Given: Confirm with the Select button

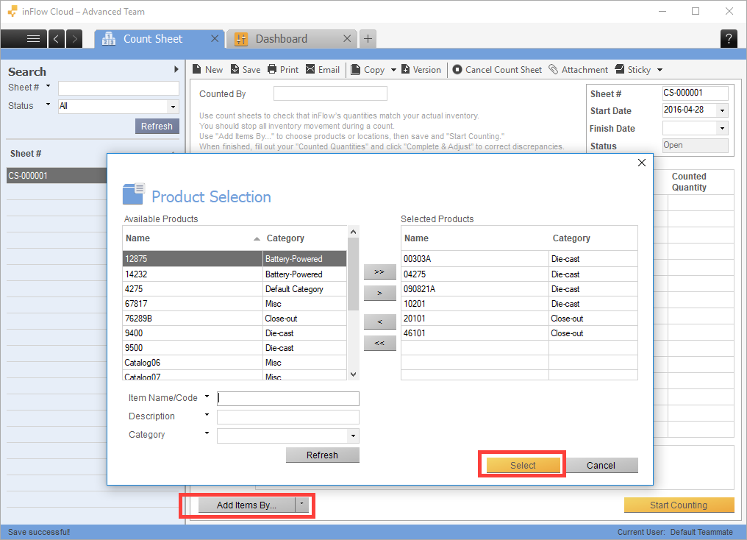Looking at the screenshot, I should [523, 465].
